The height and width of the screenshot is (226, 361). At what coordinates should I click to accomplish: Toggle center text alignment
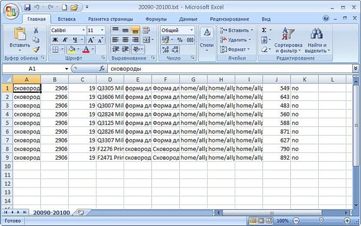tap(125, 40)
